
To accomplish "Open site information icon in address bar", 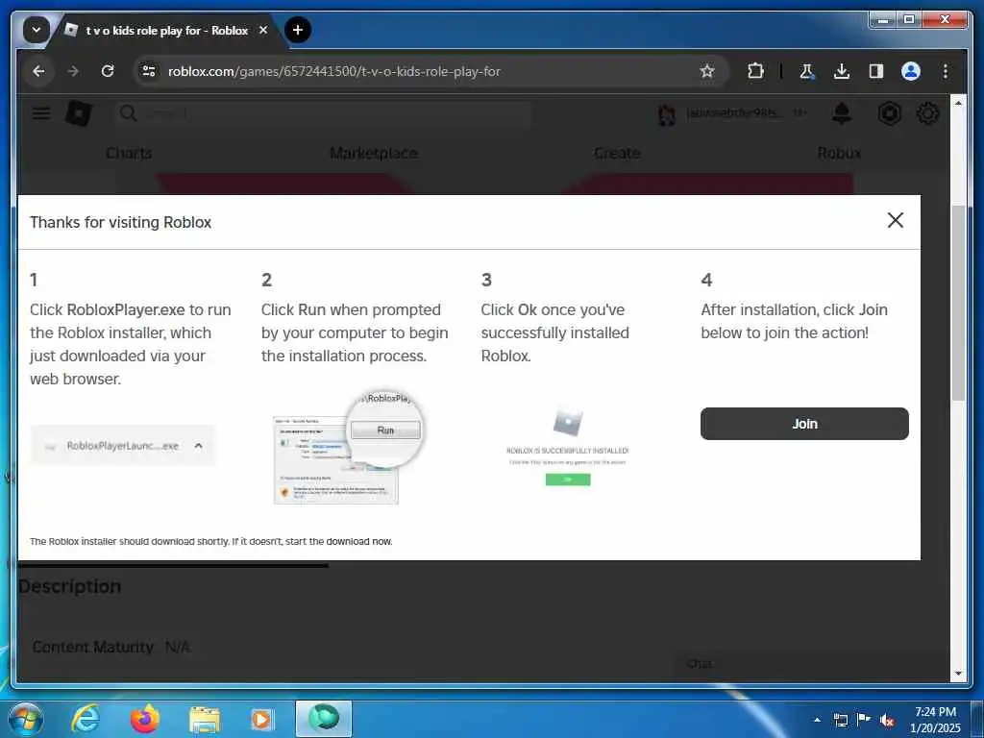I will pos(149,71).
